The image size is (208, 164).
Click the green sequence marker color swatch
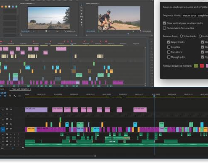click(196, 66)
